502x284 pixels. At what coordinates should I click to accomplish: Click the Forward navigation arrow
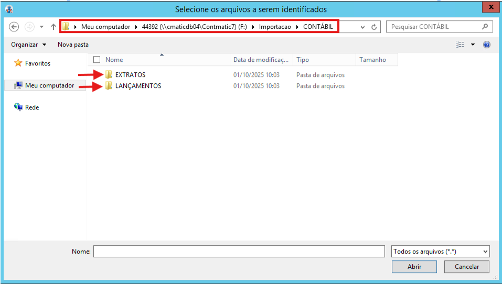29,27
